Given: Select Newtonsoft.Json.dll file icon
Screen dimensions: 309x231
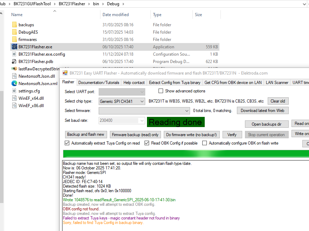Looking at the screenshot, I should pyautogui.click(x=14, y=76).
